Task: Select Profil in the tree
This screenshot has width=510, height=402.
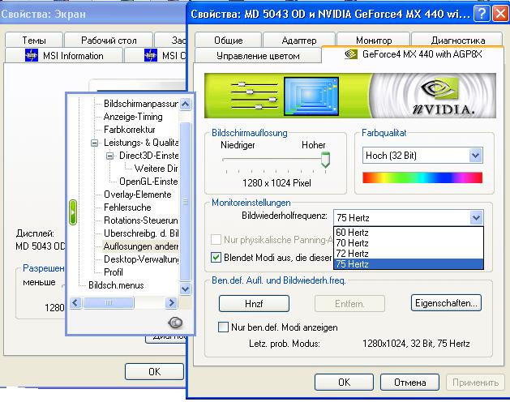Action: click(114, 272)
